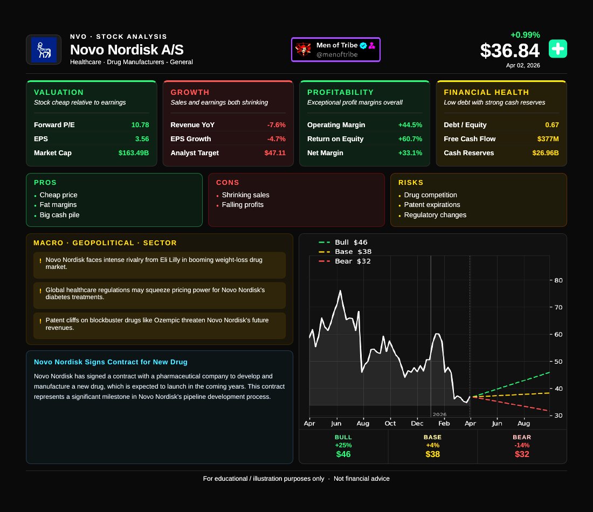Click the Novo Nordisk bull logo icon

pyautogui.click(x=44, y=50)
